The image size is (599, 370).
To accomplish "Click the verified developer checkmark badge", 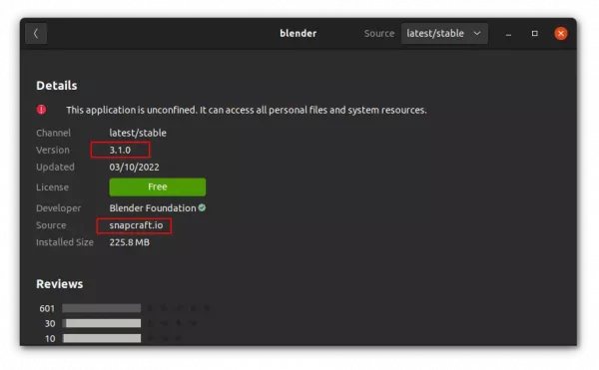I will point(202,207).
